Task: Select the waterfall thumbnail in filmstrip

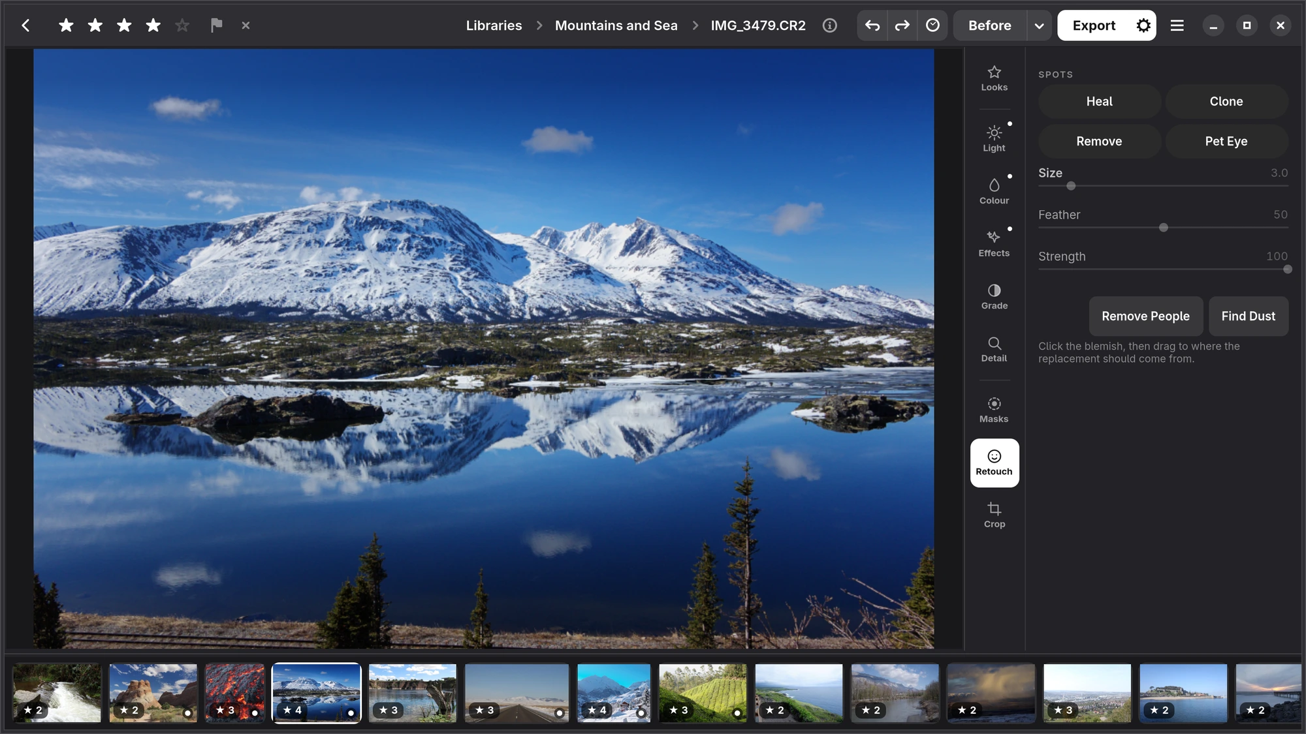Action: (57, 693)
